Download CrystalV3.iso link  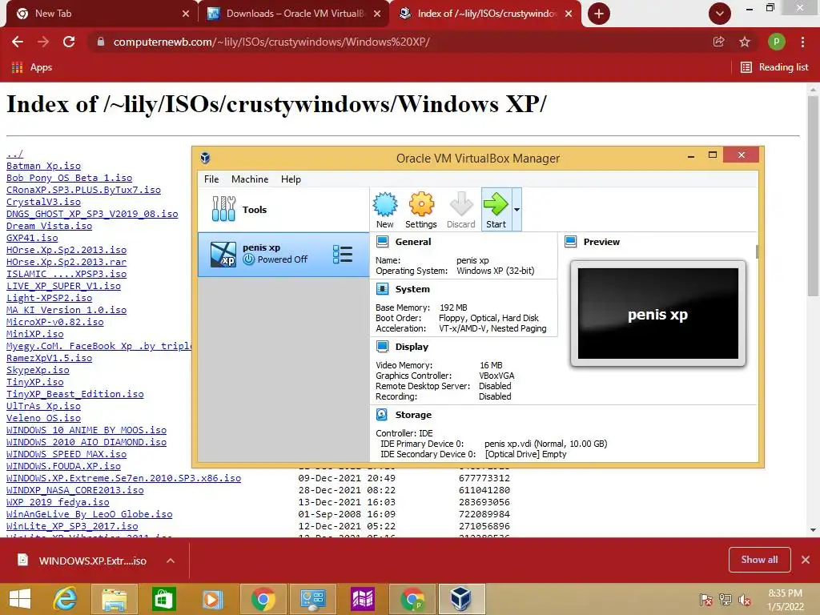tap(43, 202)
